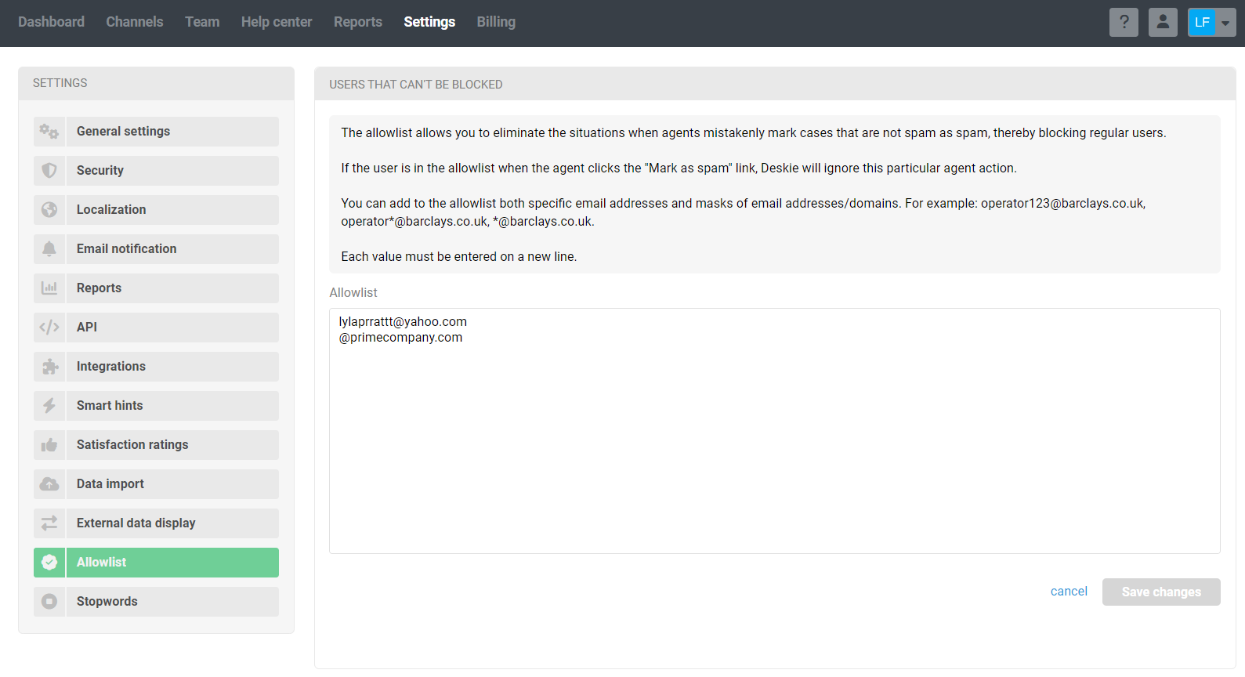
Task: Click the cancel link
Action: point(1069,592)
